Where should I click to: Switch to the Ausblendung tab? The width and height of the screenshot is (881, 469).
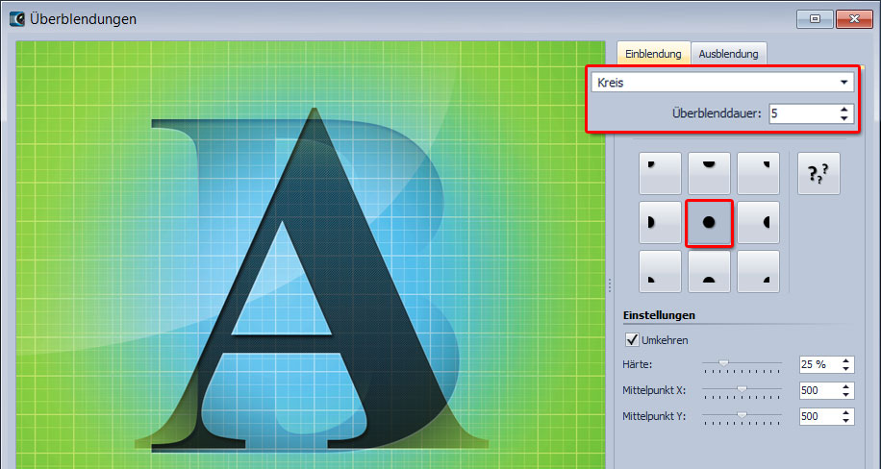[728, 54]
